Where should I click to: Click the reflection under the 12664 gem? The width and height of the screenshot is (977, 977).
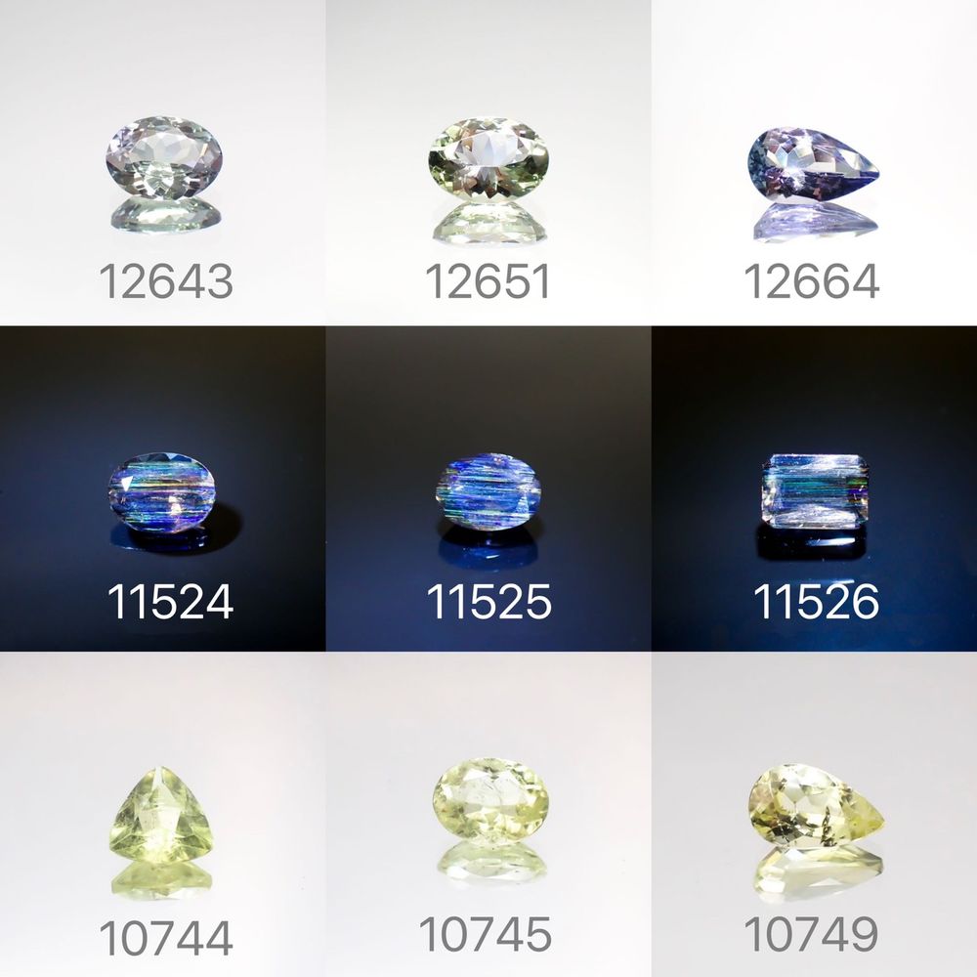point(816,222)
